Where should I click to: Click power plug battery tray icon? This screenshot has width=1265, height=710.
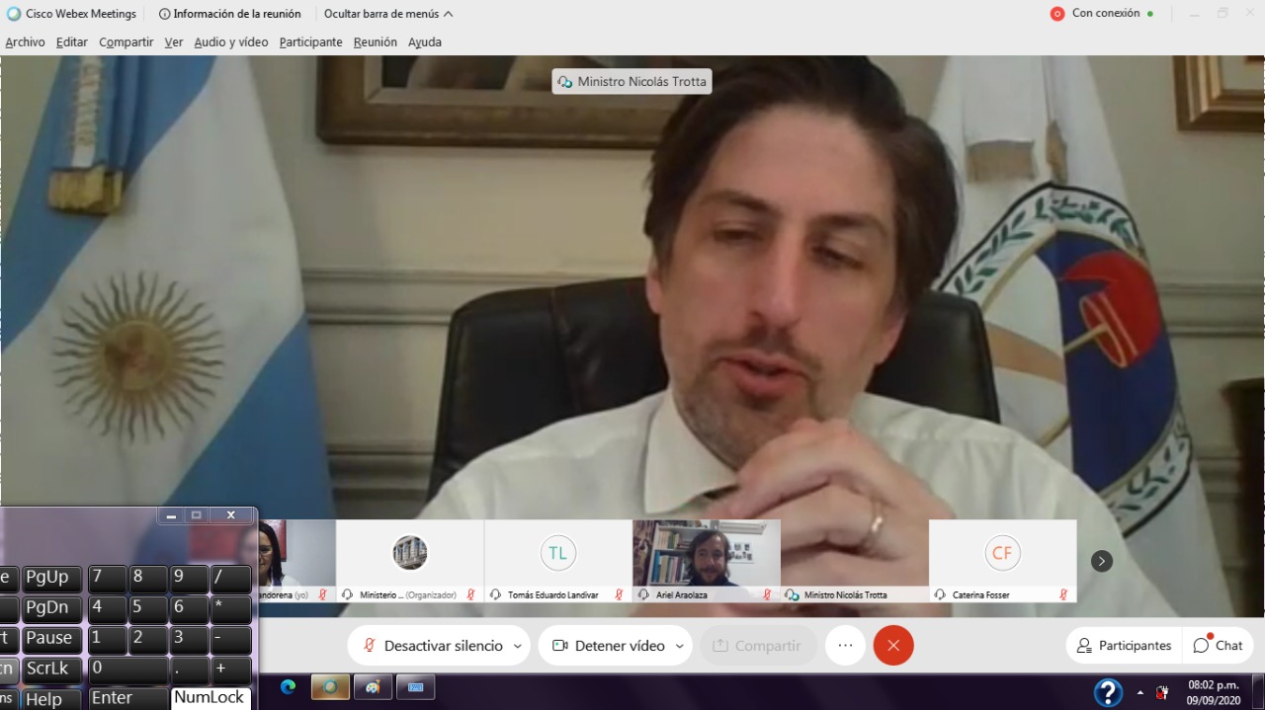1163,692
